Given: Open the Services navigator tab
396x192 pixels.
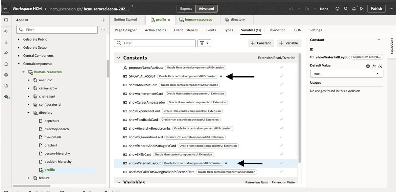Looking at the screenshot, I should (6, 42).
